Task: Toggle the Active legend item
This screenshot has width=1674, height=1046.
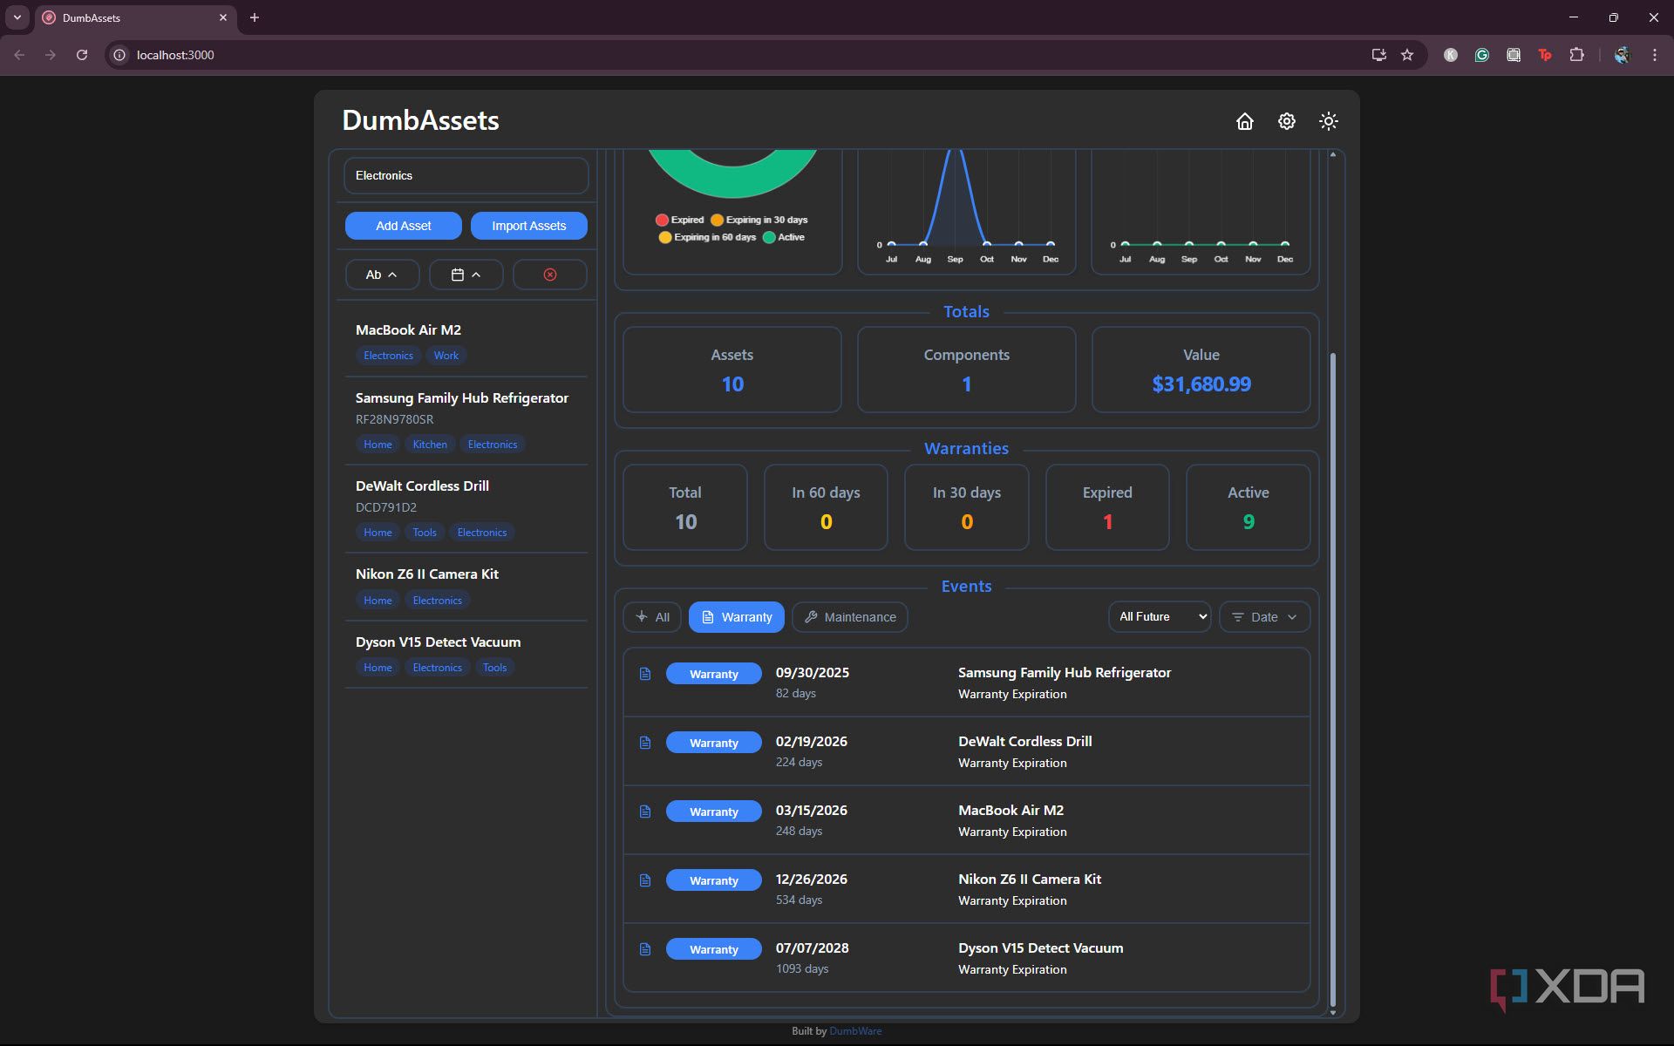Action: click(x=783, y=237)
